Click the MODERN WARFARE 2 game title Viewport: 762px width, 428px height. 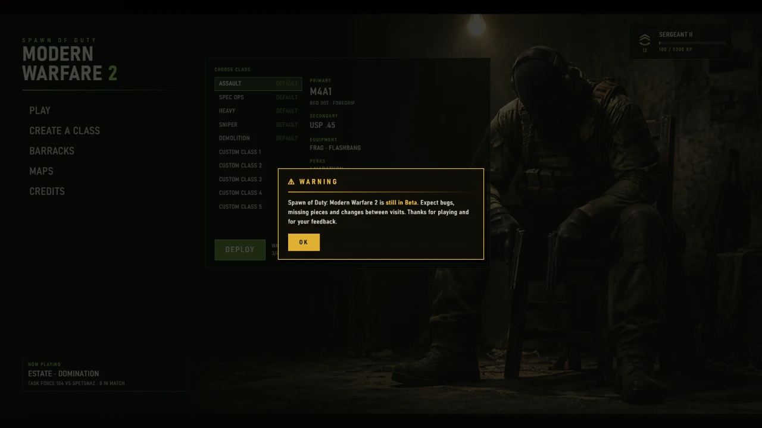[70, 64]
